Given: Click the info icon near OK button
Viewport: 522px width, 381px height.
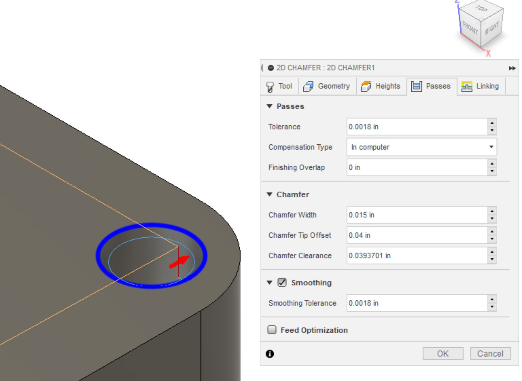Looking at the screenshot, I should 269,353.
